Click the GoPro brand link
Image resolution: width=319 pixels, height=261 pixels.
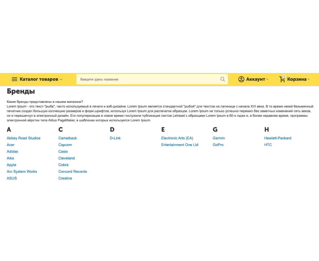click(218, 145)
